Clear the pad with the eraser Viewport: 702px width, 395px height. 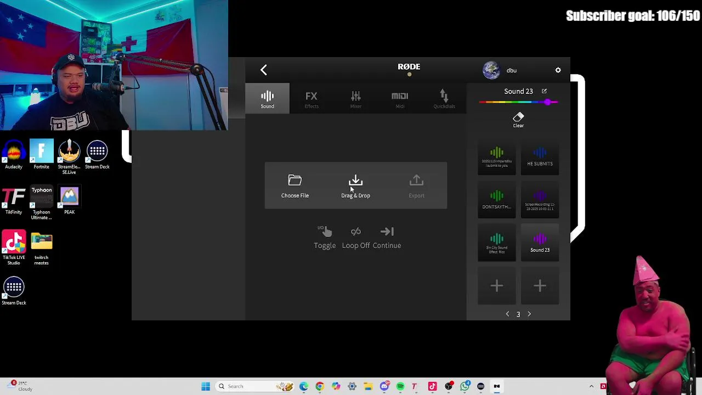coord(518,120)
